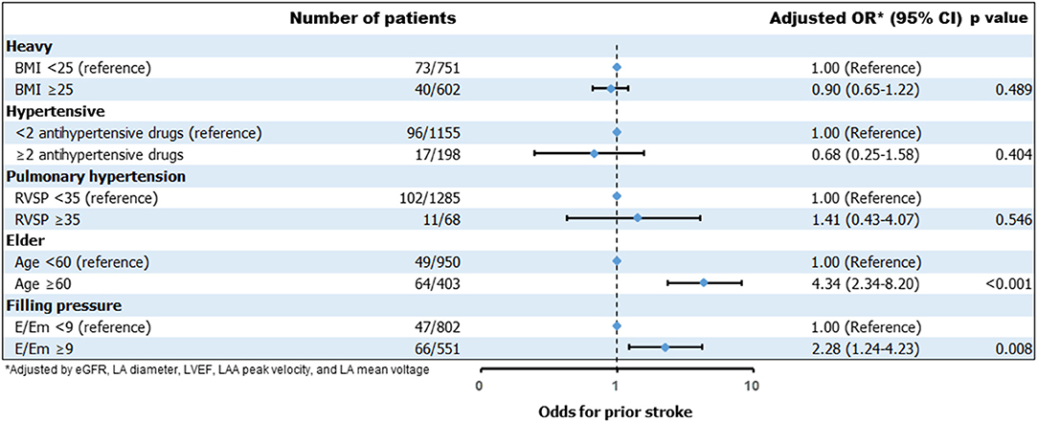1038x422 pixels.
Task: Click the axis tick label 10
Action: click(752, 386)
